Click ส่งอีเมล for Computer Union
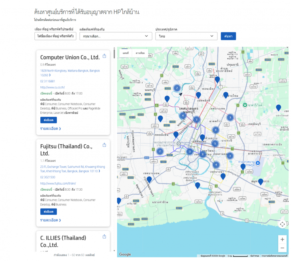This screenshot has height=261, width=291. (48, 120)
